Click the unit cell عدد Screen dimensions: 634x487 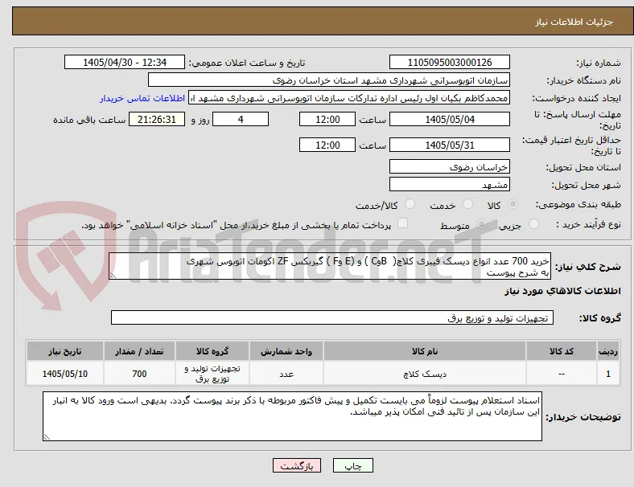tap(286, 374)
